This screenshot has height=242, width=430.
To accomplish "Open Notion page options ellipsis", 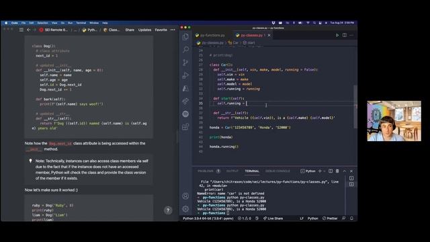I will (173, 30).
